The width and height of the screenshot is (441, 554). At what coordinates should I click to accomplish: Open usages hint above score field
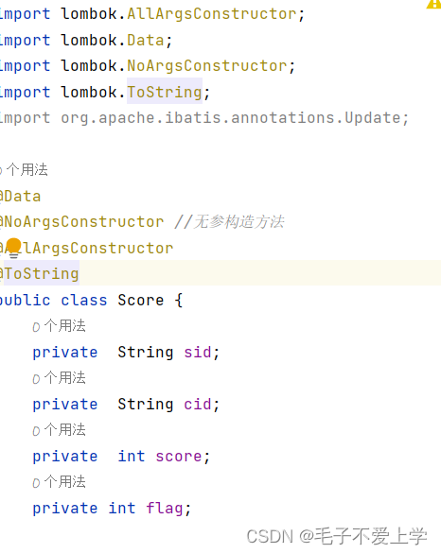pyautogui.click(x=59, y=429)
